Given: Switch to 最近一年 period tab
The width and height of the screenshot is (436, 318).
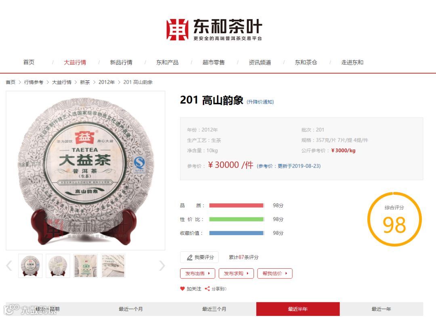Looking at the screenshot, I should click(x=381, y=309).
